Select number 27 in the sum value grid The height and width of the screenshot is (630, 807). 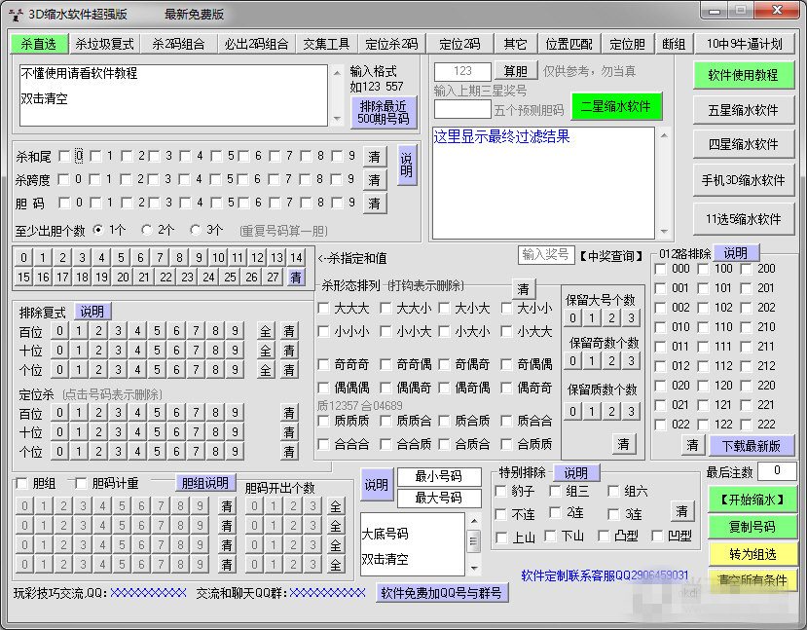(273, 277)
